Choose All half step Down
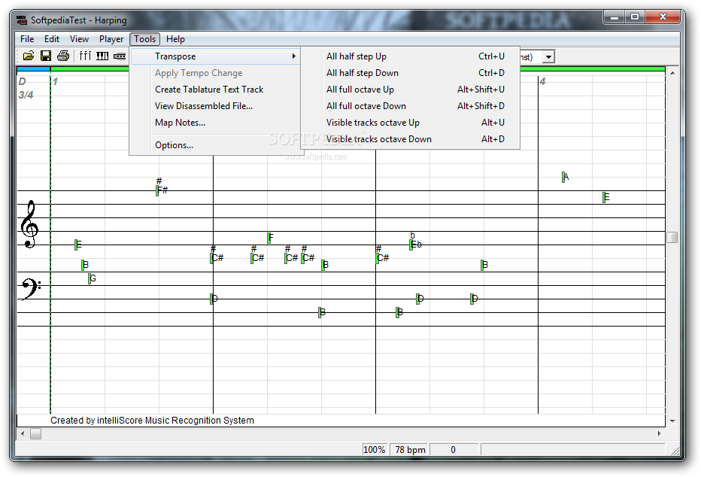Image resolution: width=701 pixels, height=477 pixels. [411, 73]
